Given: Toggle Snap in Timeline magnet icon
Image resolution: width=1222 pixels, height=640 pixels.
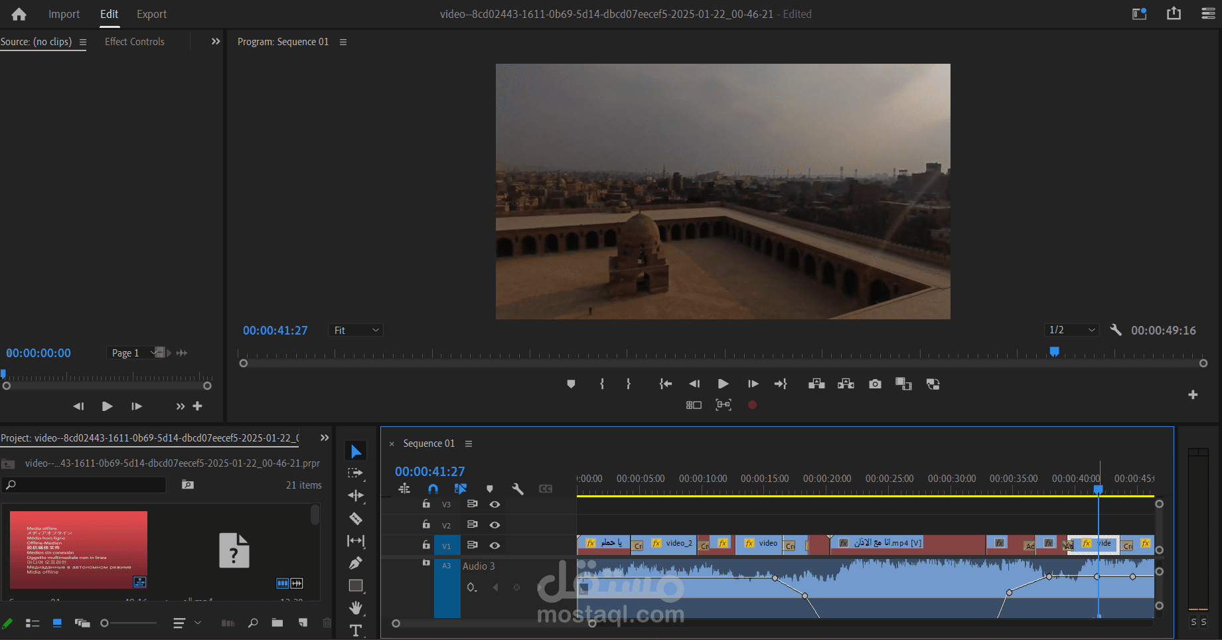Looking at the screenshot, I should pyautogui.click(x=433, y=489).
